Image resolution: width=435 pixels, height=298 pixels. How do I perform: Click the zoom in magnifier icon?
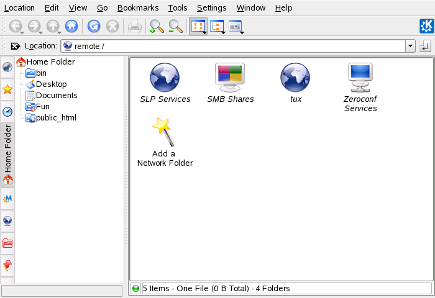click(x=157, y=27)
